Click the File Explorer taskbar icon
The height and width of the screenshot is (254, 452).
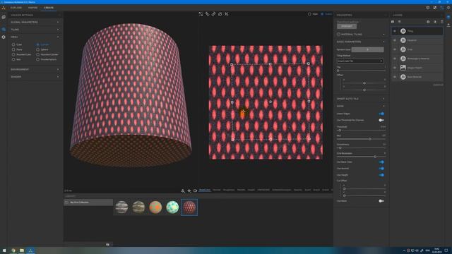tap(22, 250)
